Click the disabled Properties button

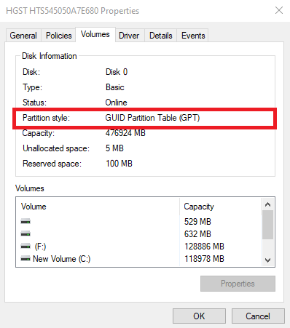238,284
